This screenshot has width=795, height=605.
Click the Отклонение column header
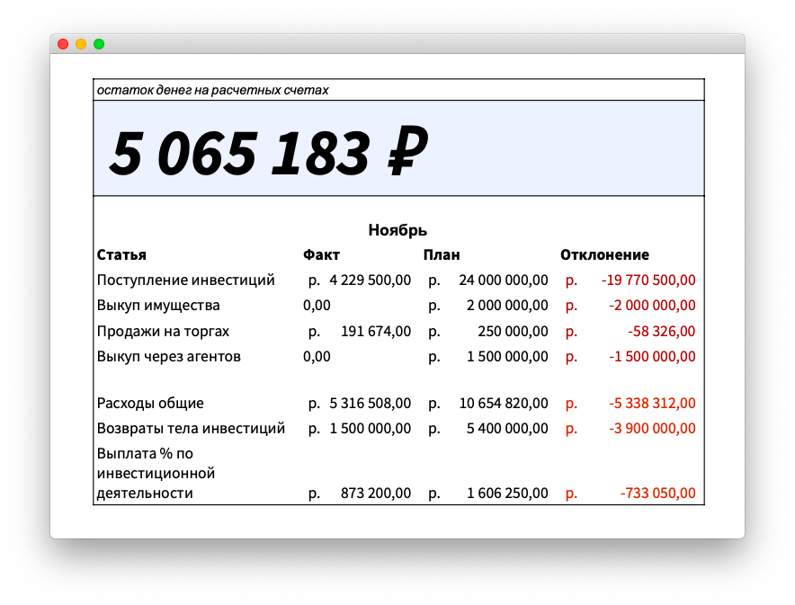pyautogui.click(x=604, y=254)
